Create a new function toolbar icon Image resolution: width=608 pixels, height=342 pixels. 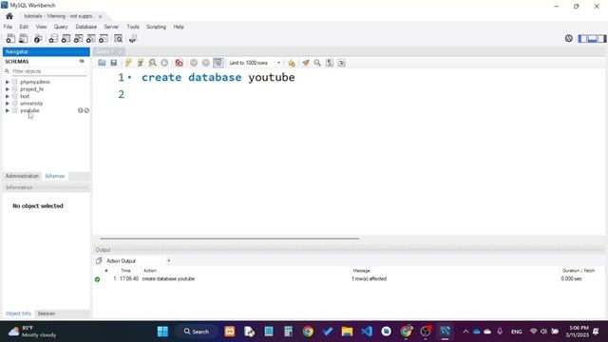pos(104,38)
